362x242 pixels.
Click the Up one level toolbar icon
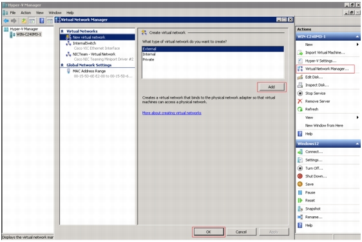coord(24,21)
